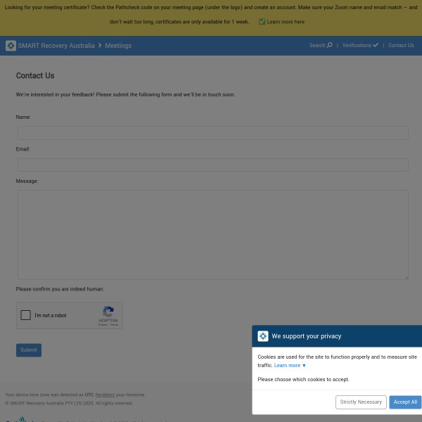Click the SMART Recovery logo icon in navbar
Image resolution: width=422 pixels, height=422 pixels.
(x=11, y=46)
